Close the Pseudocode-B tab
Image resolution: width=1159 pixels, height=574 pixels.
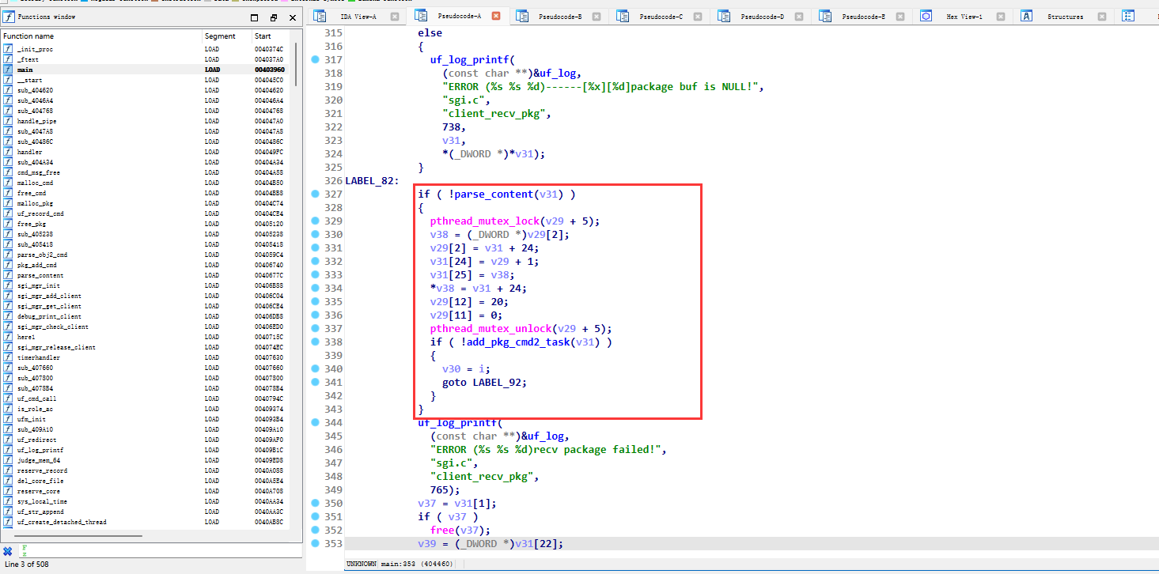click(x=597, y=16)
